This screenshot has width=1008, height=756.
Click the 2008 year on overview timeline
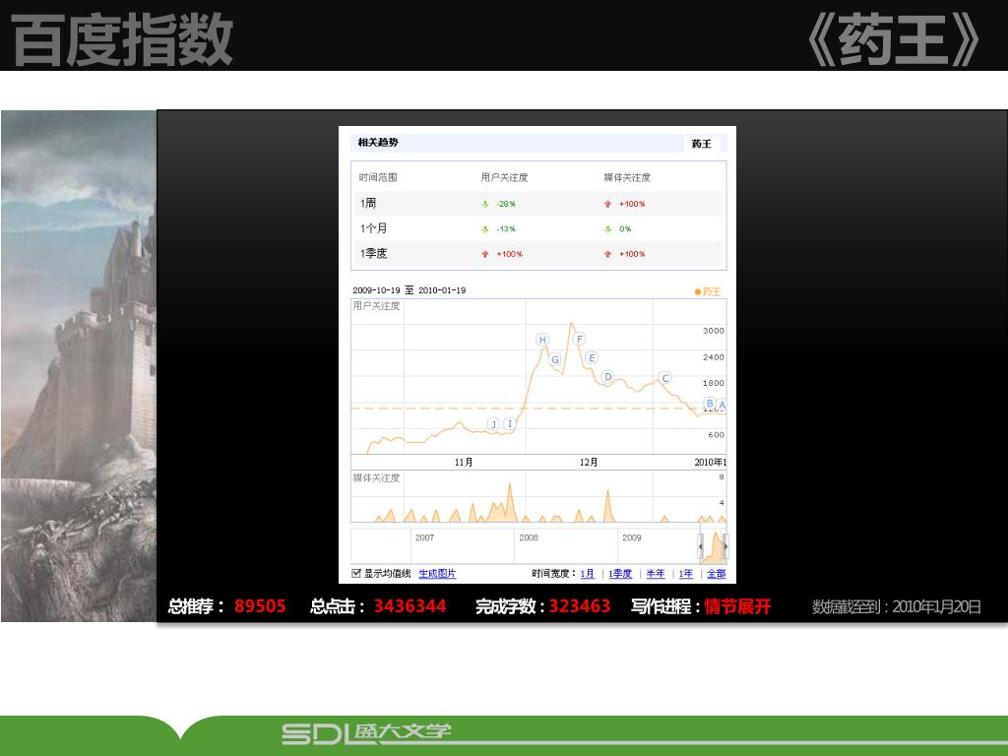(x=529, y=537)
